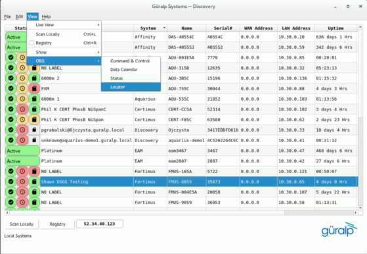Click yellow clock icon in 6000m 2 row
367x254 pixels.
click(22, 78)
